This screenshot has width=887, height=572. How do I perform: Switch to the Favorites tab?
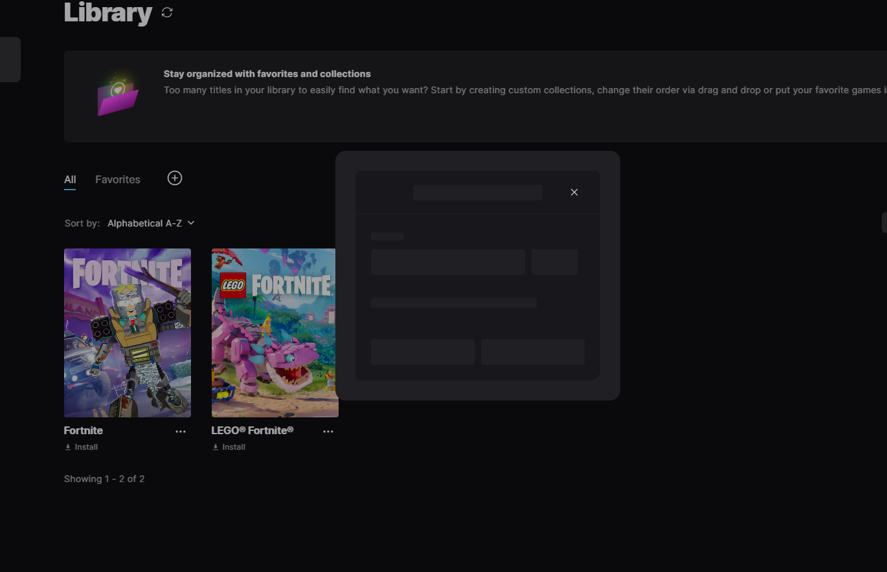tap(118, 179)
